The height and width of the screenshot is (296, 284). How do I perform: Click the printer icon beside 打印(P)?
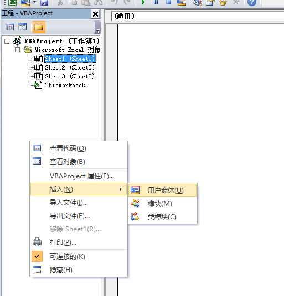click(x=37, y=242)
